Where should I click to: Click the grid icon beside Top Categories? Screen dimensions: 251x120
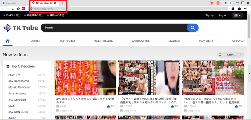click(8, 66)
